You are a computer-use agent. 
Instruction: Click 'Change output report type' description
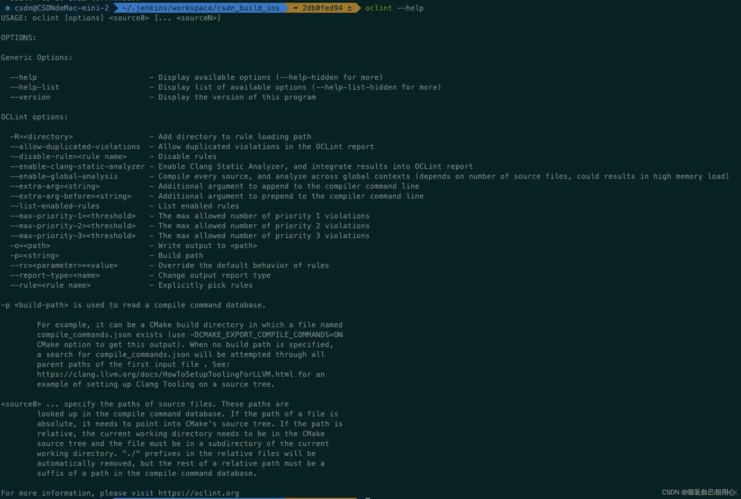pyautogui.click(x=215, y=275)
